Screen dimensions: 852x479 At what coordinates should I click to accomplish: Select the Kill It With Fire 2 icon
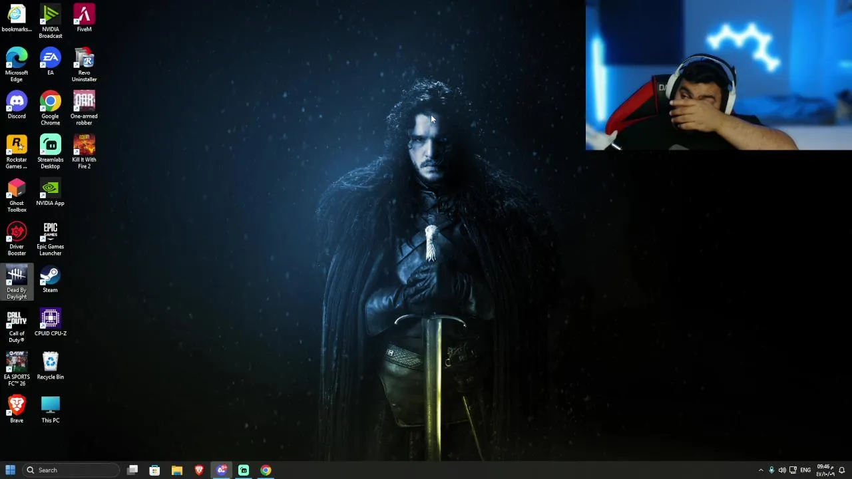point(84,152)
